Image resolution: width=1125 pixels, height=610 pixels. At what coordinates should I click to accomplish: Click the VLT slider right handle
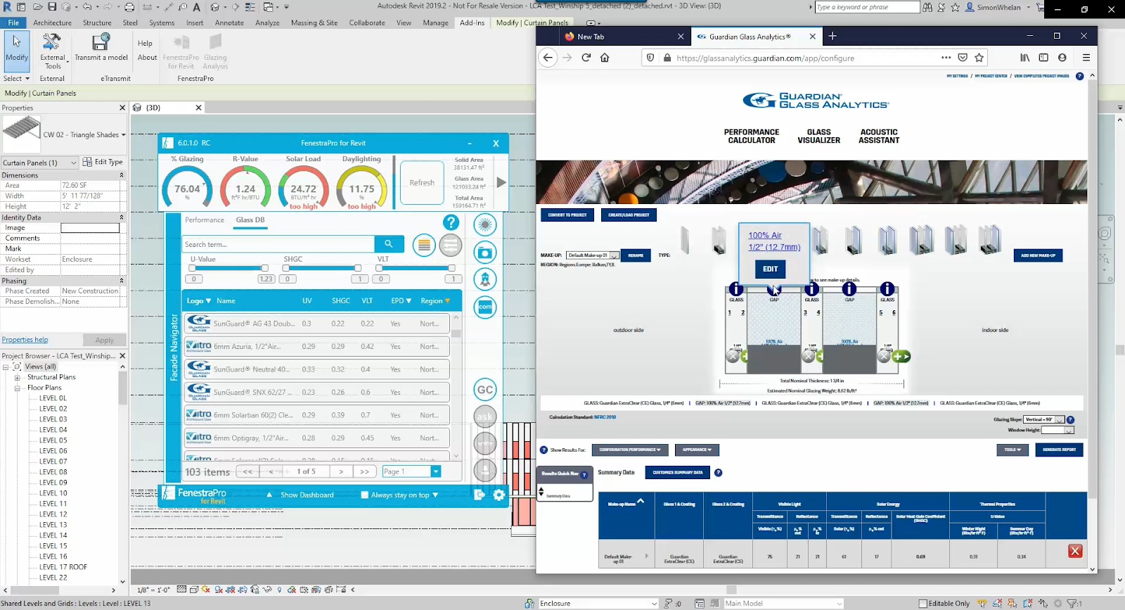pos(451,268)
